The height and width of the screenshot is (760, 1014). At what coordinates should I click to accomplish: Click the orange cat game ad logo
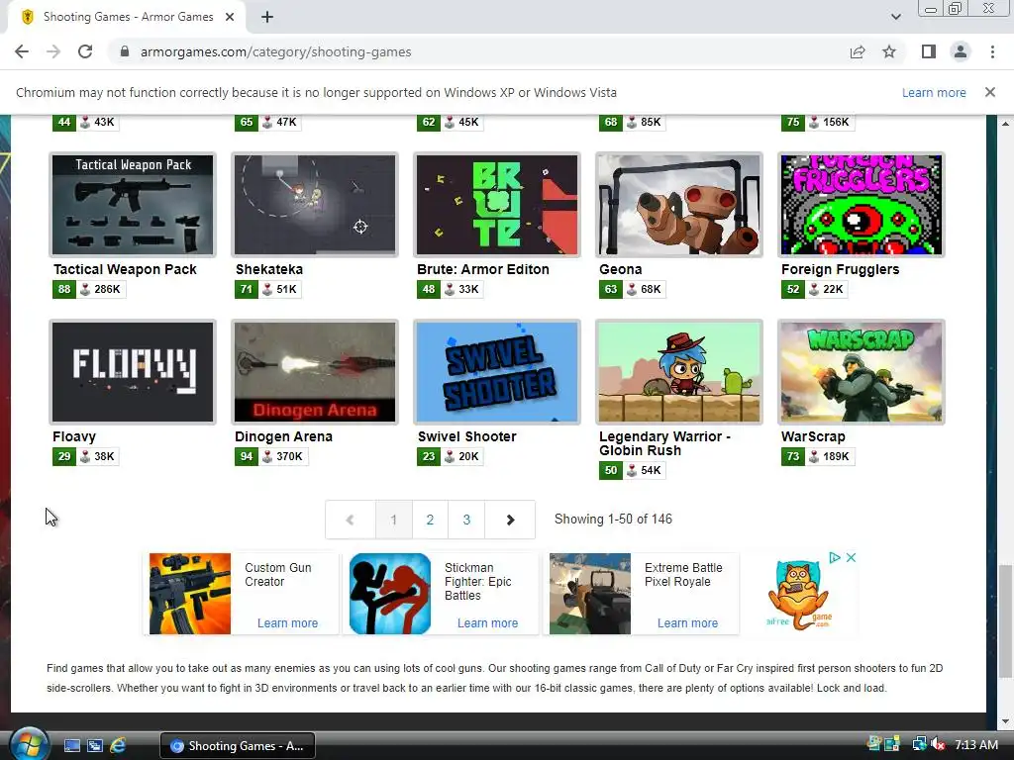[x=799, y=595]
